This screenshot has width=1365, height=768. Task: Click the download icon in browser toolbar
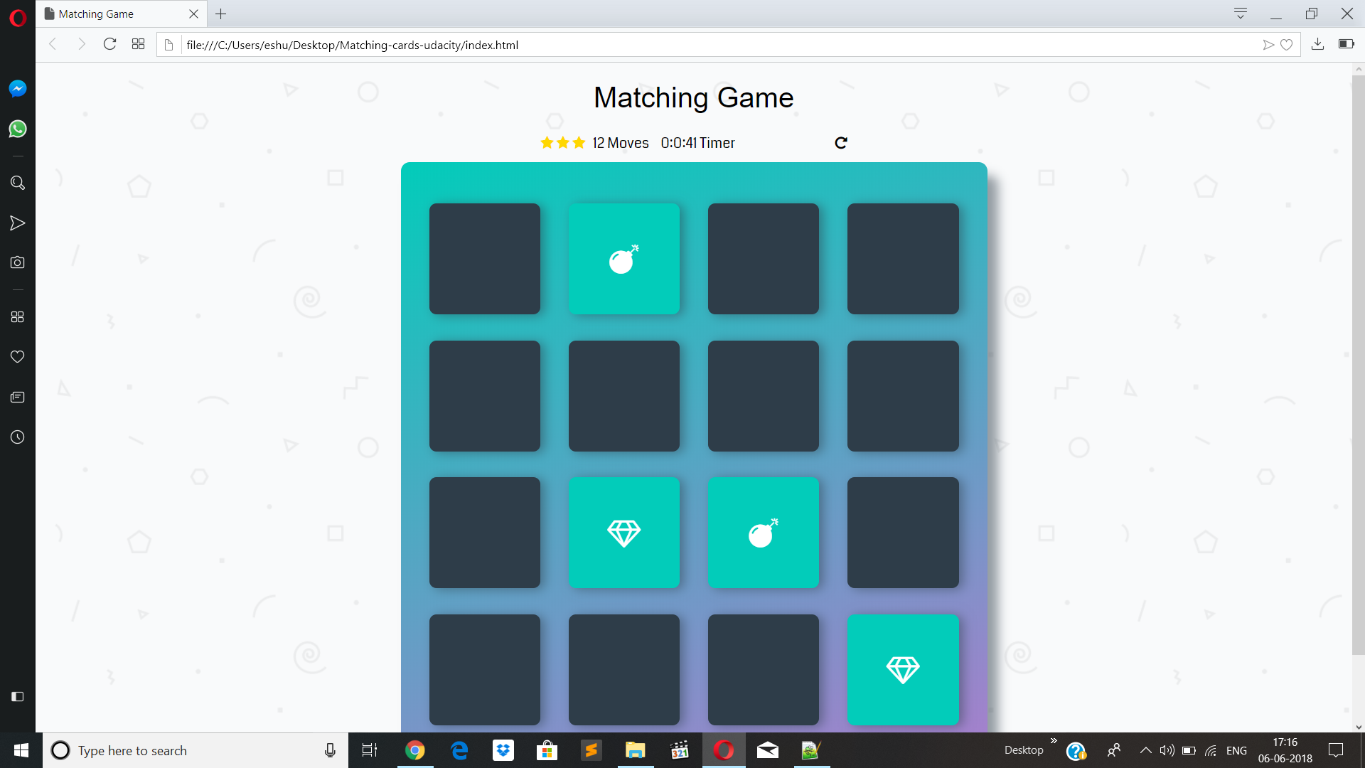coord(1318,44)
